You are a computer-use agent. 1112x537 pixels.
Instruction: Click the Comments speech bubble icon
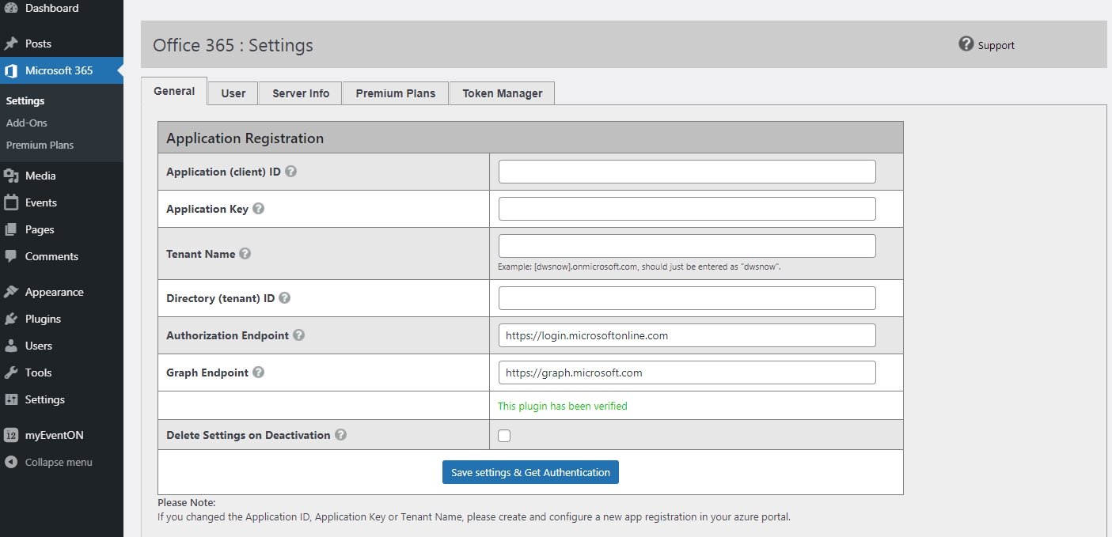[11, 256]
